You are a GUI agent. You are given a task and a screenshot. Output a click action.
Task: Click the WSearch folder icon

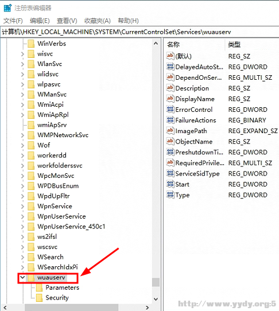[x=31, y=257]
